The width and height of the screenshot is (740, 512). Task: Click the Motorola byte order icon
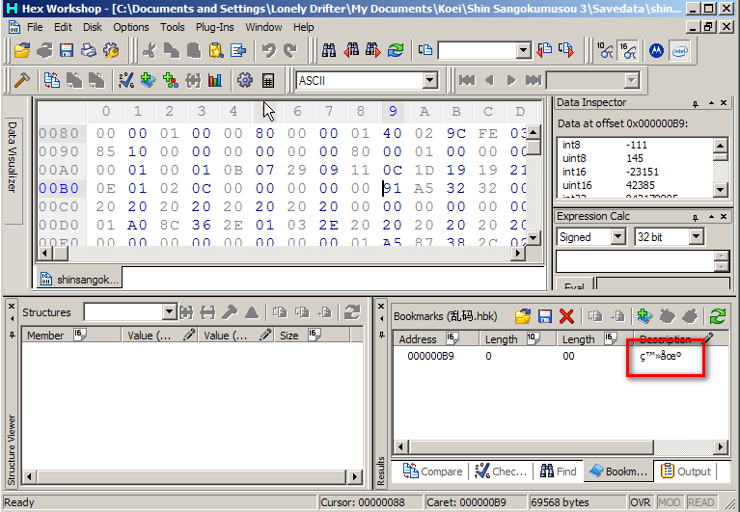tap(656, 50)
